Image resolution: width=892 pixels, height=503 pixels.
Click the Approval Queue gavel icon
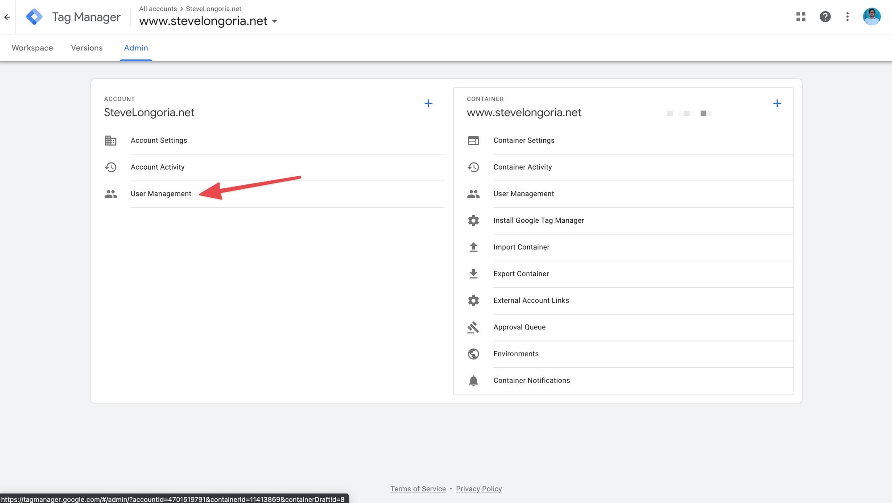(x=473, y=327)
